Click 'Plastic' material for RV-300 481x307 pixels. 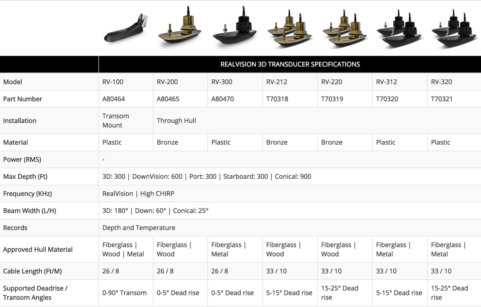221,142
